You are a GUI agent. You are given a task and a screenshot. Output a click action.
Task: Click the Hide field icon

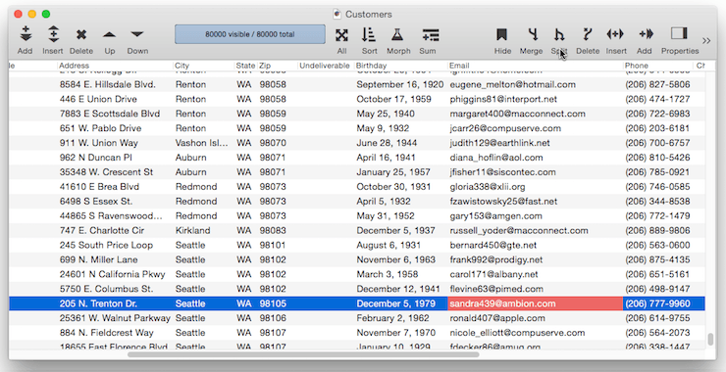502,34
